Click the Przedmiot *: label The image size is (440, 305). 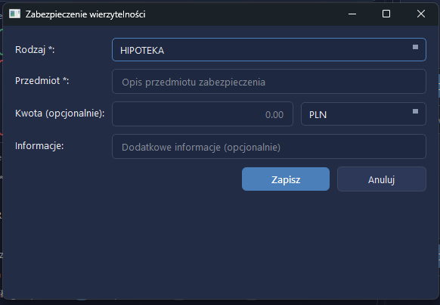point(42,81)
